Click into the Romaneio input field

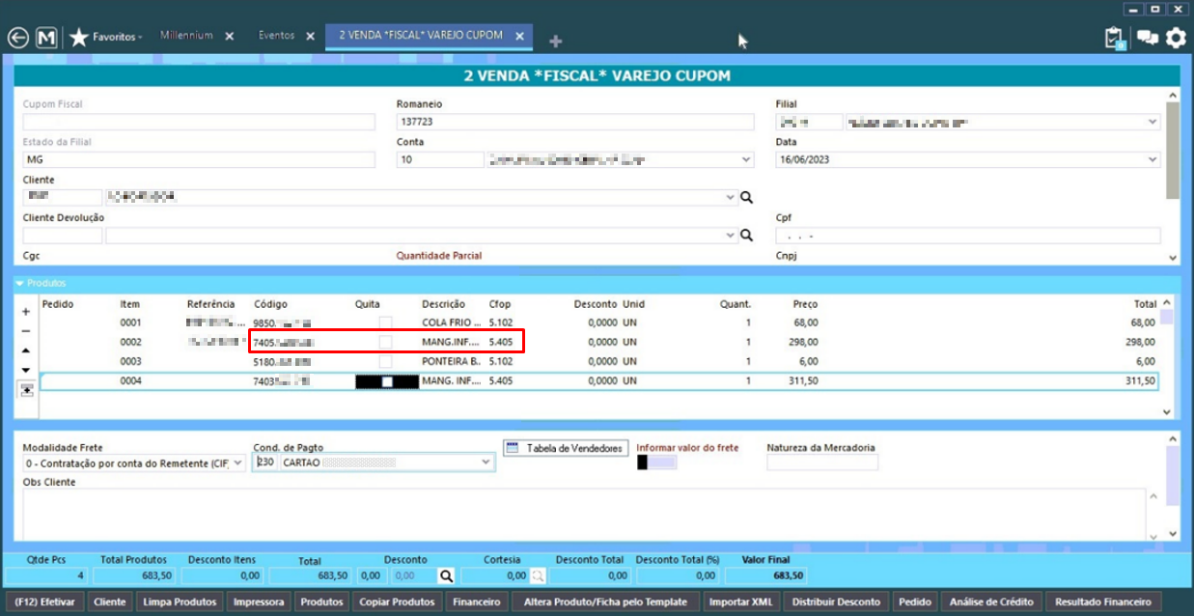point(575,123)
